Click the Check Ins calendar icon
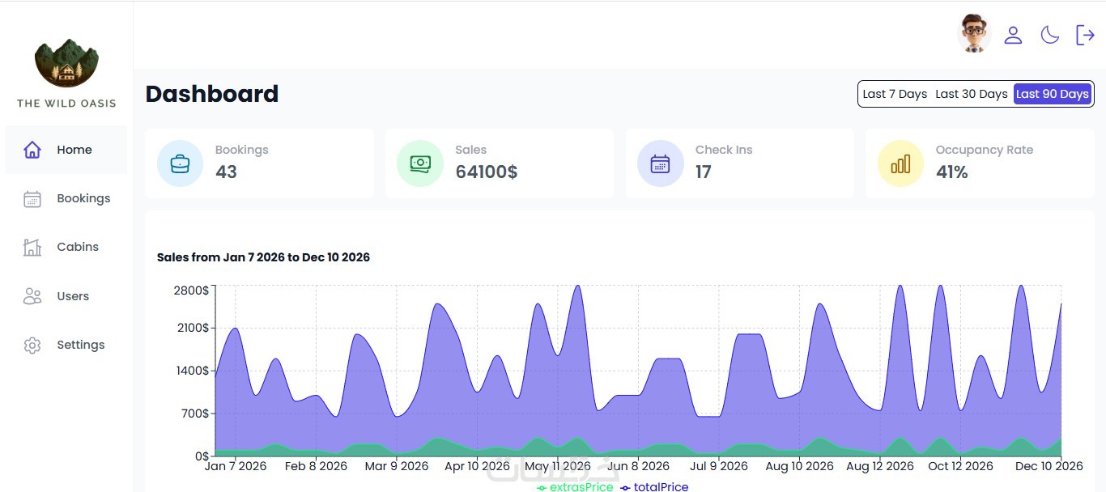The image size is (1106, 492). coord(660,163)
